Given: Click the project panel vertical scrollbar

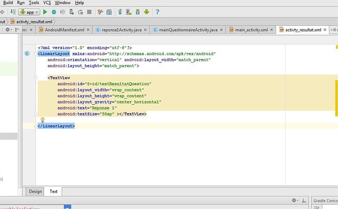Looking at the screenshot, I should tap(20, 110).
